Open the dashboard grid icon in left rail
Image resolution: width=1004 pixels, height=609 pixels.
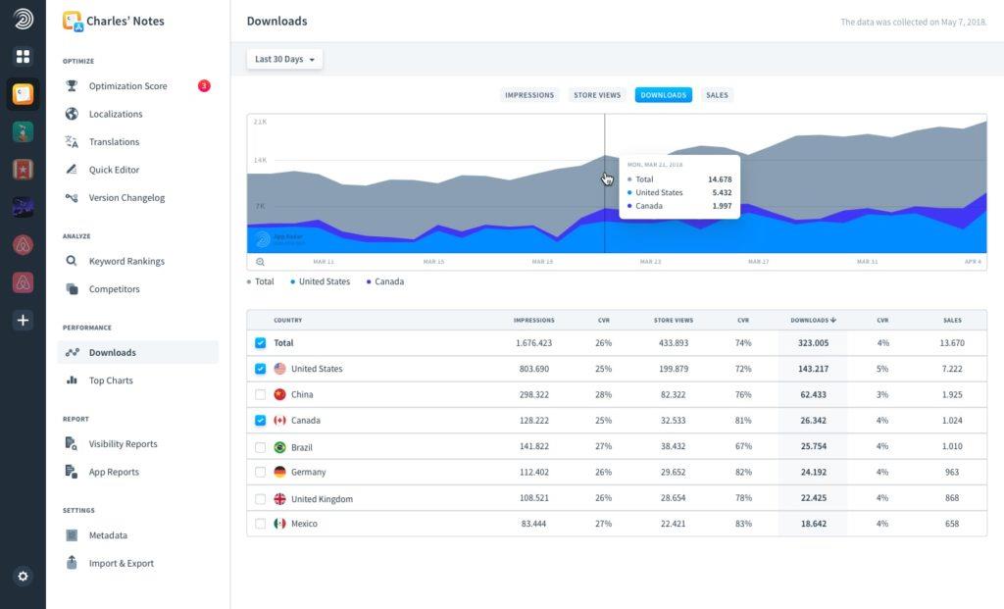pos(23,57)
